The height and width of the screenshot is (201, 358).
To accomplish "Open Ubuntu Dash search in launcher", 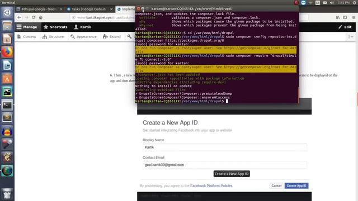I will (7, 12).
